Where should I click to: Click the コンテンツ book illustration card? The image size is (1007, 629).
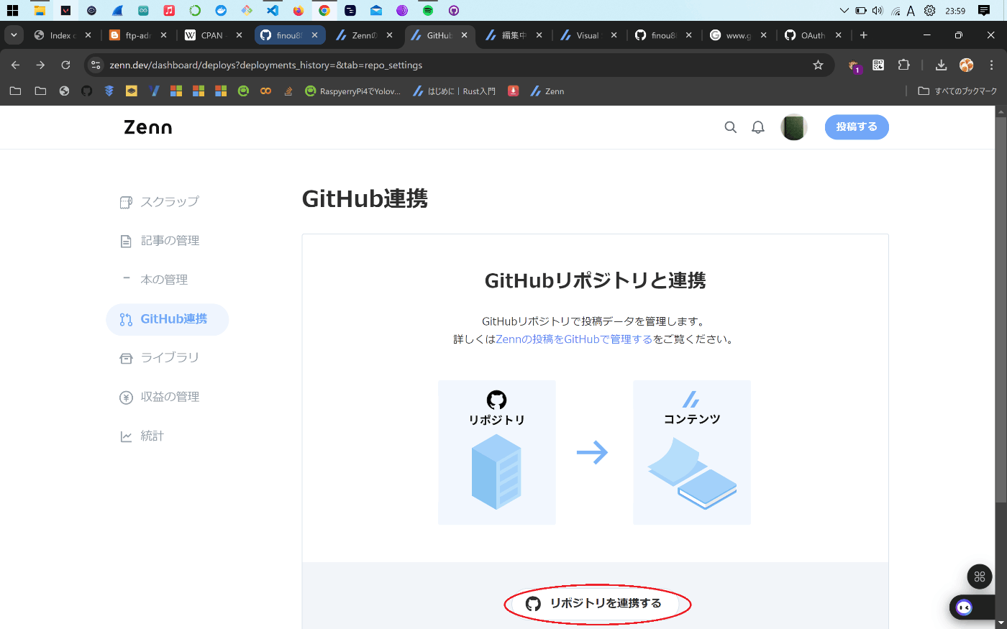pos(692,452)
